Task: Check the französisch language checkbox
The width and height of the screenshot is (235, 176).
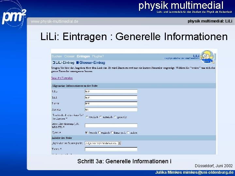Action: pos(112,132)
